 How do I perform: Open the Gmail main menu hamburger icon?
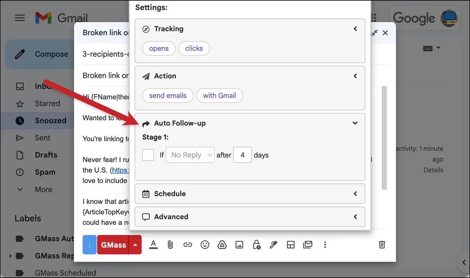point(20,18)
